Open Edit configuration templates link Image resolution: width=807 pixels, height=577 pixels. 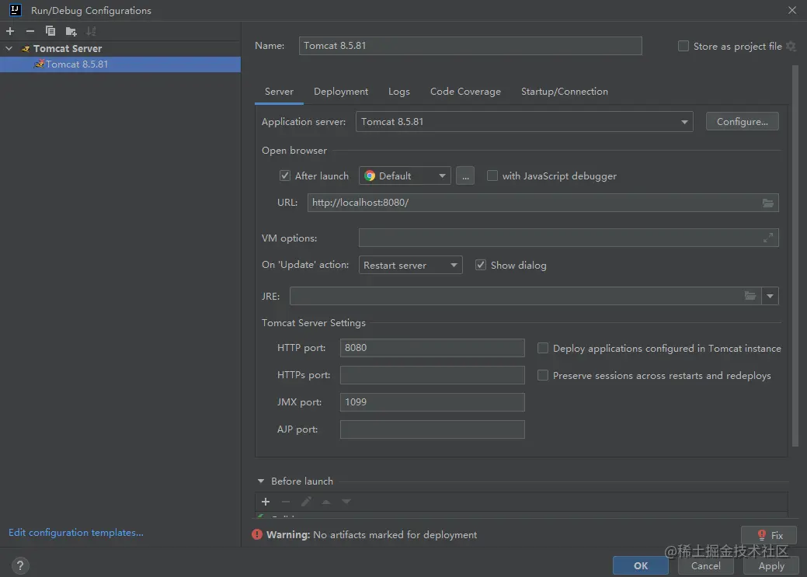(x=76, y=533)
